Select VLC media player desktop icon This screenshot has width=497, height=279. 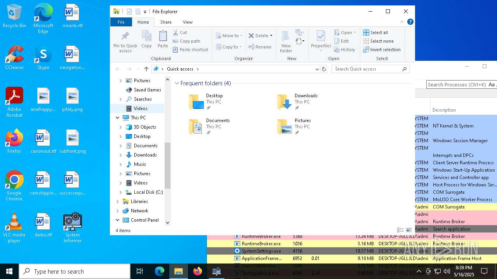[x=14, y=228]
